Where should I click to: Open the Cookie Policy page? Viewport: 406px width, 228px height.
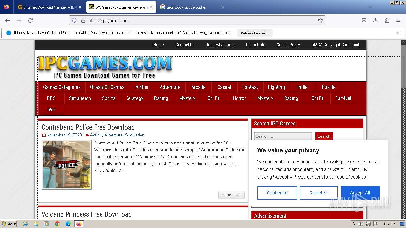pyautogui.click(x=288, y=45)
